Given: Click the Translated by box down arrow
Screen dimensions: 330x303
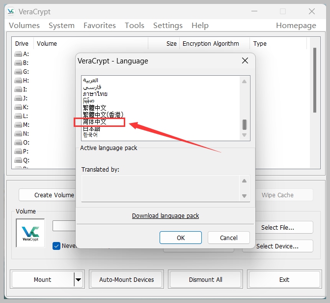Looking at the screenshot, I should [244, 196].
